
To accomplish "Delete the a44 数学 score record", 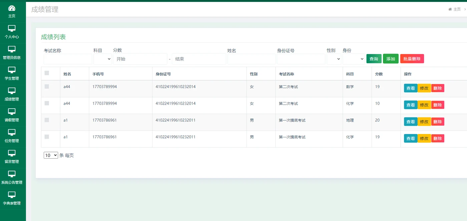I will pyautogui.click(x=438, y=88).
